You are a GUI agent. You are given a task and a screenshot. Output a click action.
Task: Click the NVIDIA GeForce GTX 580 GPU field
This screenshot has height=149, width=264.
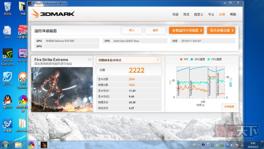click(72, 41)
